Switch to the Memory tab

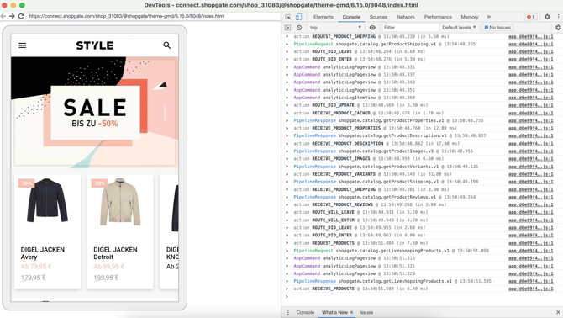click(470, 17)
